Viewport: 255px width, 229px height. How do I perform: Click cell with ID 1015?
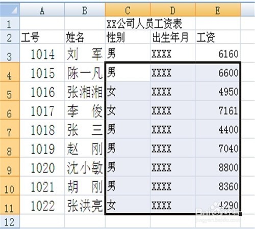click(42, 72)
